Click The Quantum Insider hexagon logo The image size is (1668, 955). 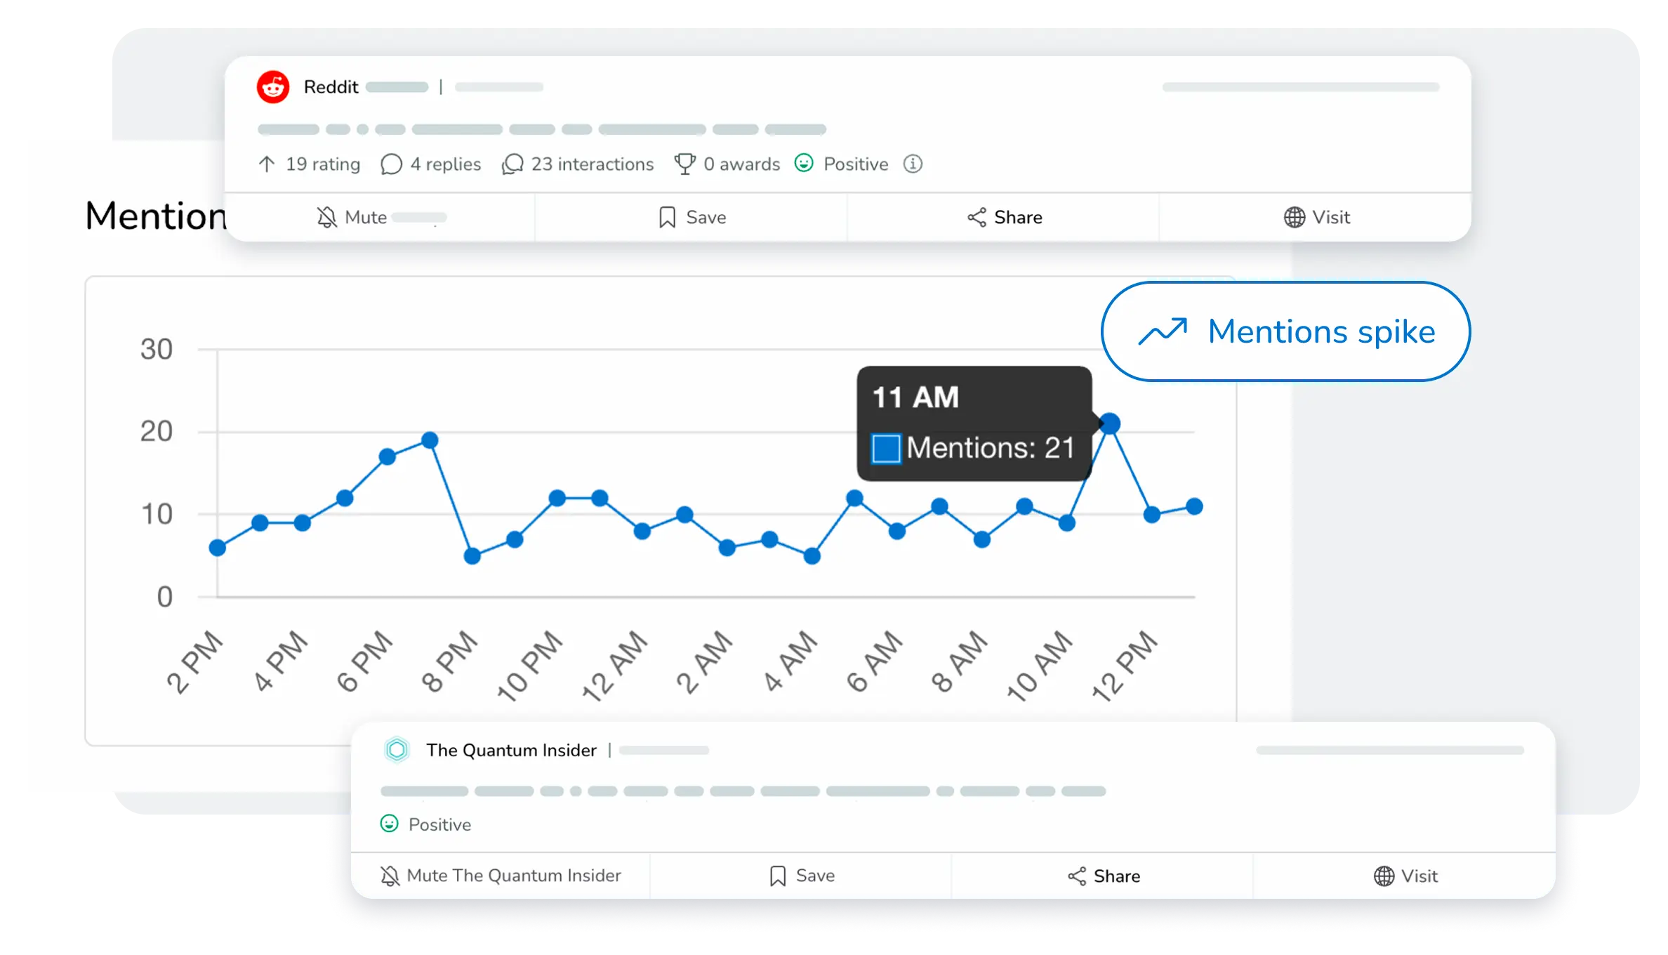point(397,750)
